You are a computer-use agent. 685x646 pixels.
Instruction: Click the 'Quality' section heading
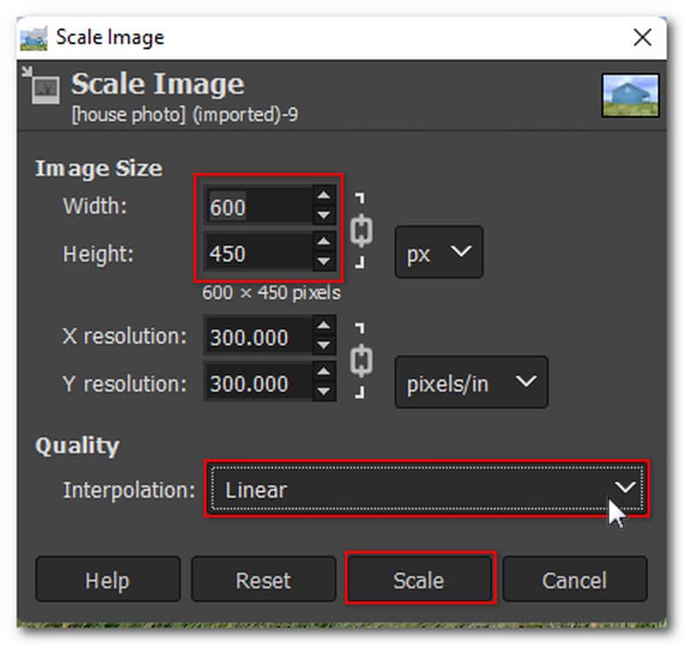tap(77, 446)
